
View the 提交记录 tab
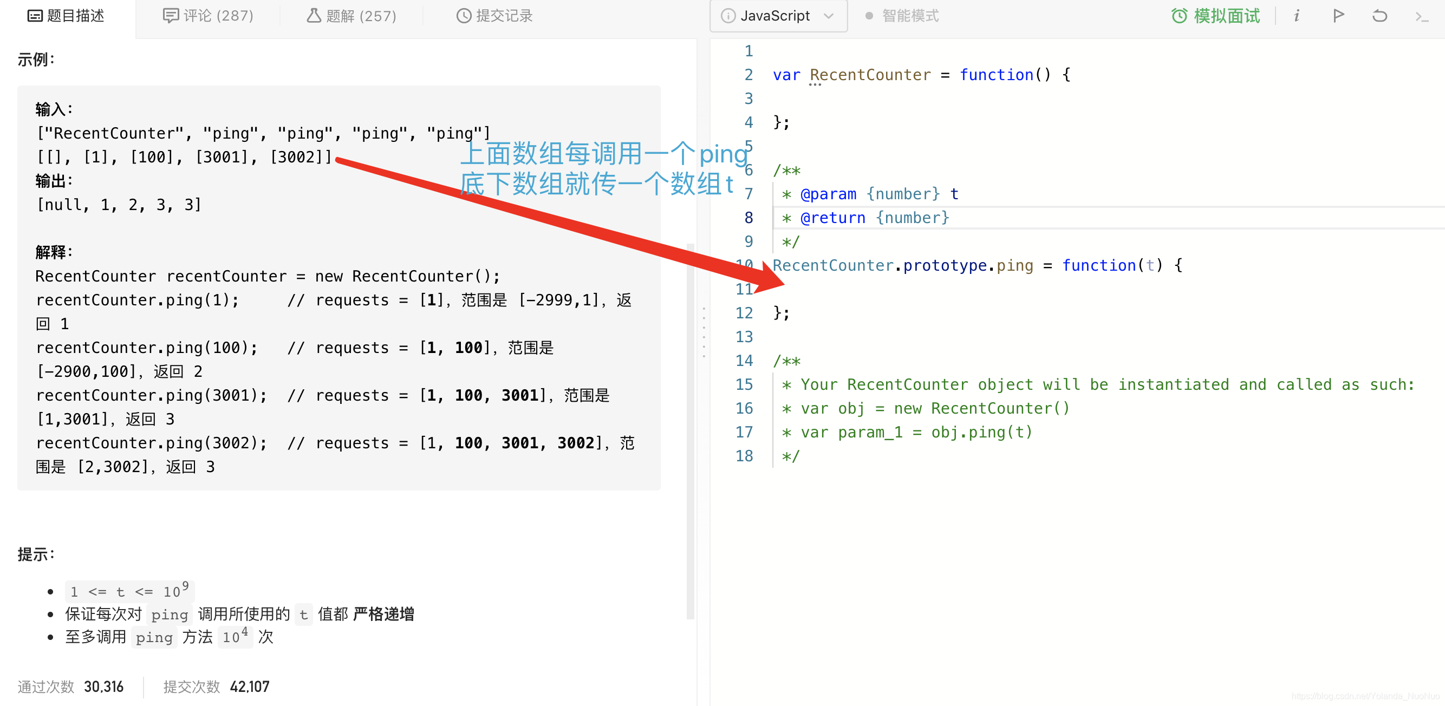[494, 16]
